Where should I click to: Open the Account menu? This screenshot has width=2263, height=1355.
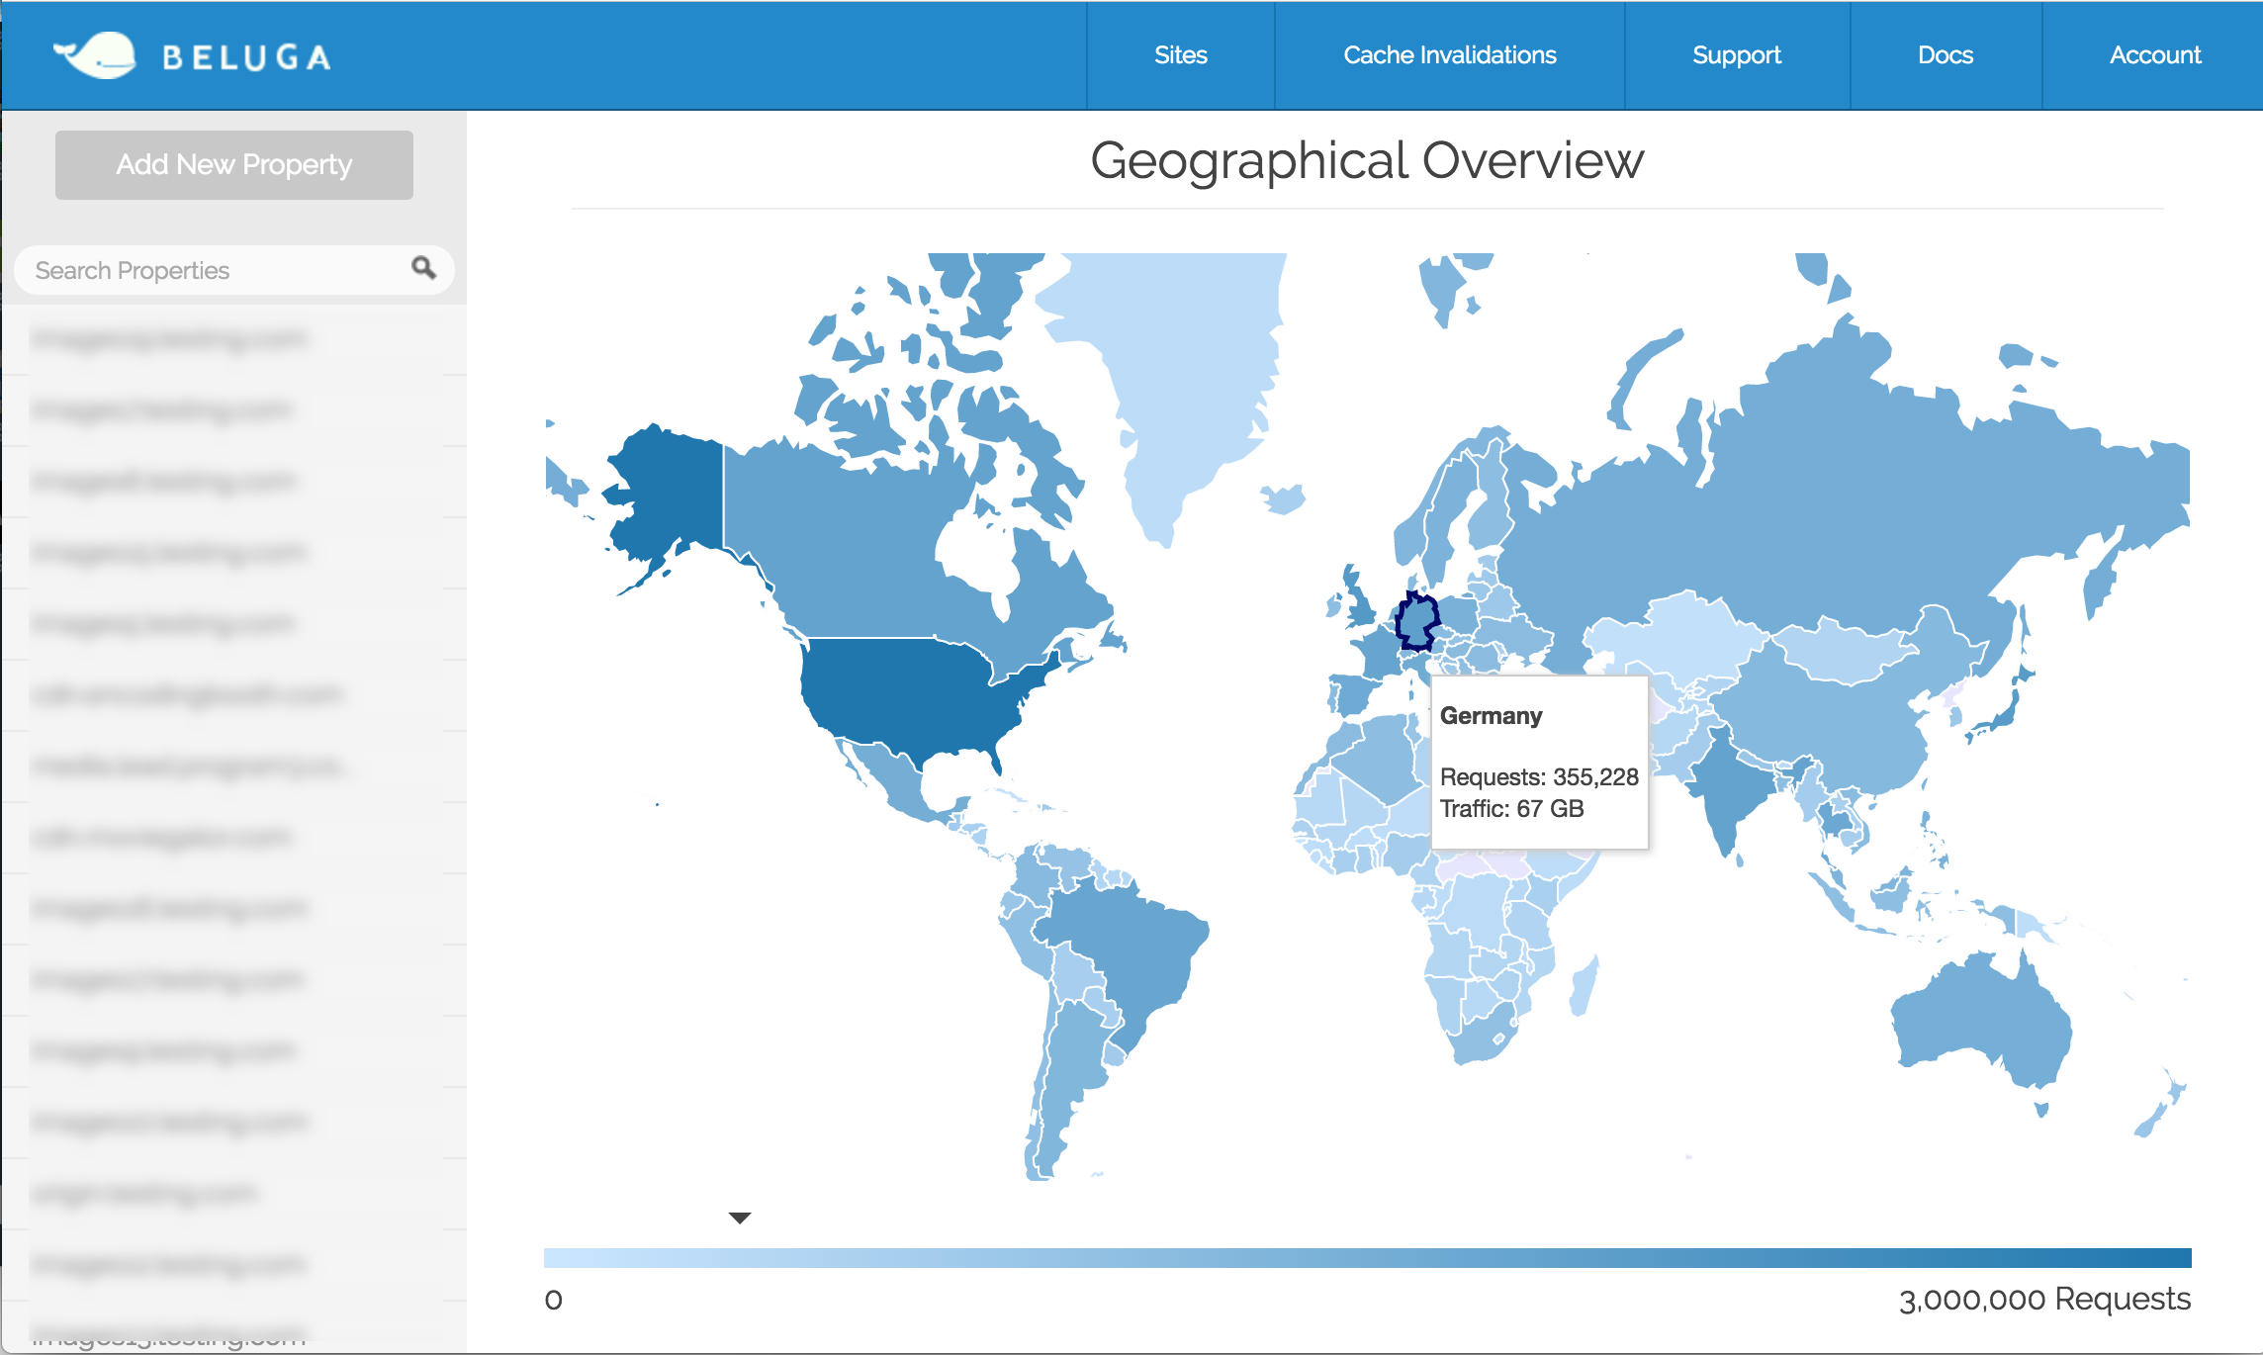click(x=2154, y=55)
